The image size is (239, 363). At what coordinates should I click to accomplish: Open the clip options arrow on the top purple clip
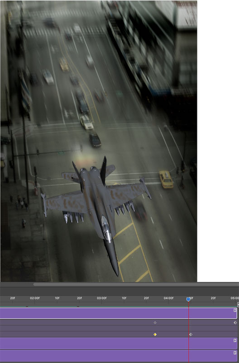235,310
